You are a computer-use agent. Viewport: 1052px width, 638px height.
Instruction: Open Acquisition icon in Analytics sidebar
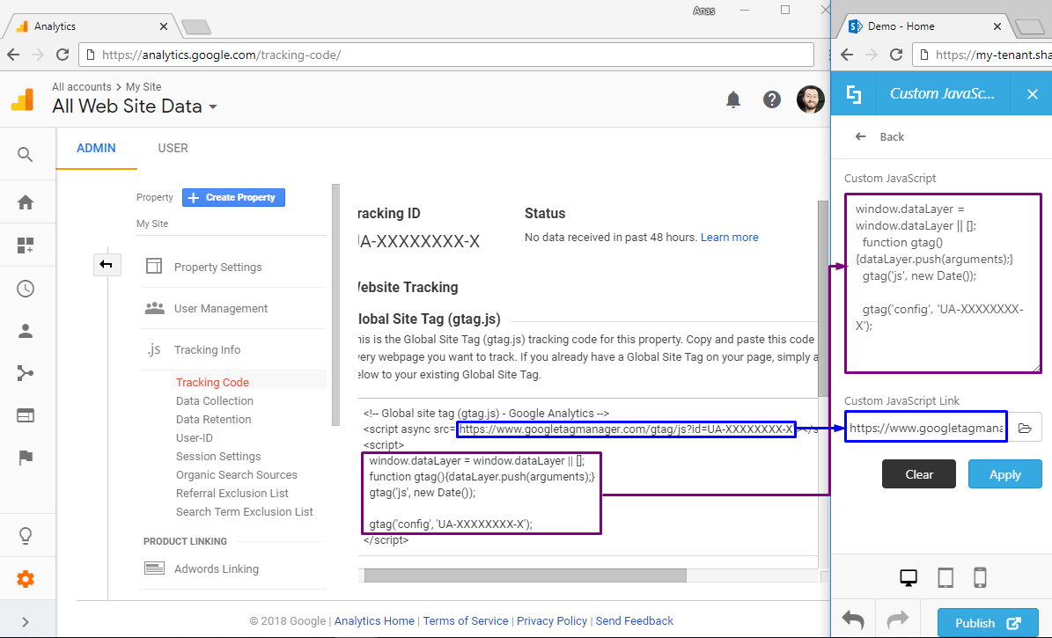tap(26, 373)
